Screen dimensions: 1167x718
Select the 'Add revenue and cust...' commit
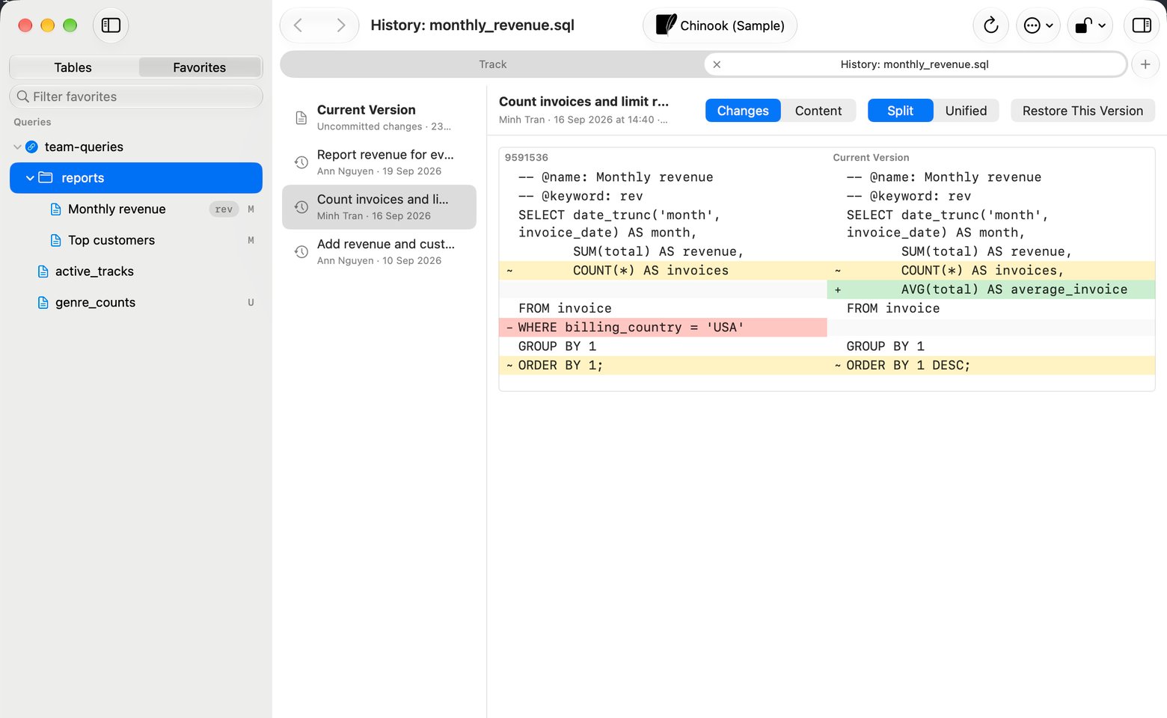(379, 252)
